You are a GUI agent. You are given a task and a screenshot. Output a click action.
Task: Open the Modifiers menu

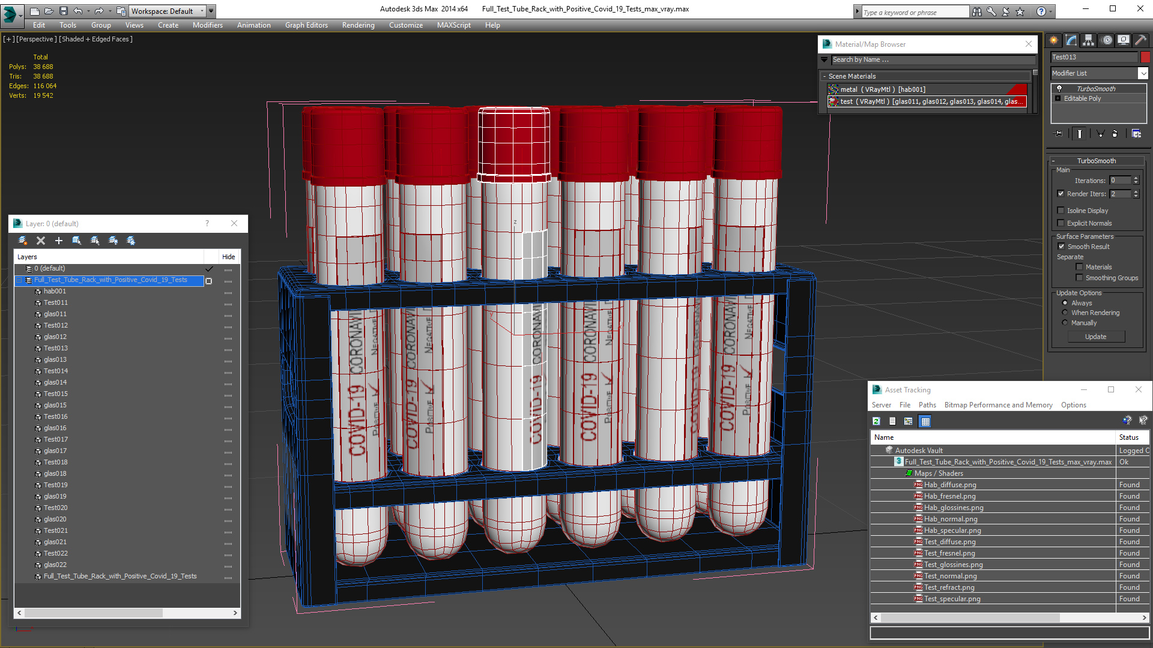208,25
